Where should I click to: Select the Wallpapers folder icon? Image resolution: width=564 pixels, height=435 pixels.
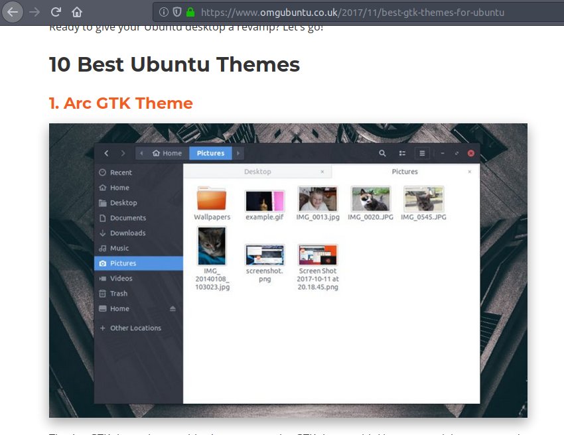[212, 198]
